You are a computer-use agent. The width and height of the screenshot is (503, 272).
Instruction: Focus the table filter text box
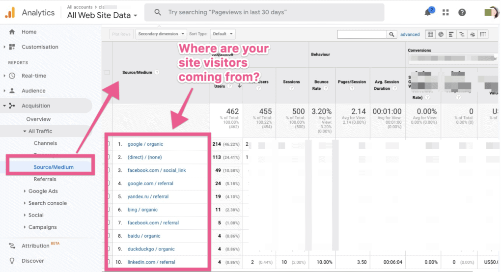pyautogui.click(x=362, y=34)
